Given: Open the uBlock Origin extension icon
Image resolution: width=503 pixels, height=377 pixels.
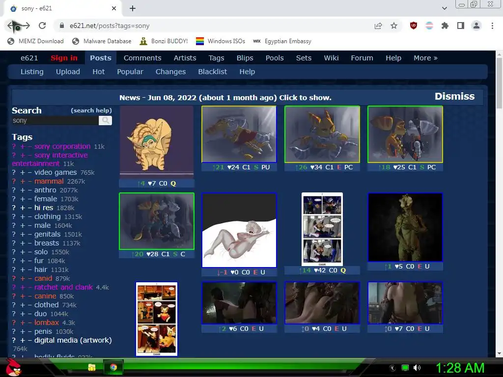Looking at the screenshot, I should click(x=414, y=26).
